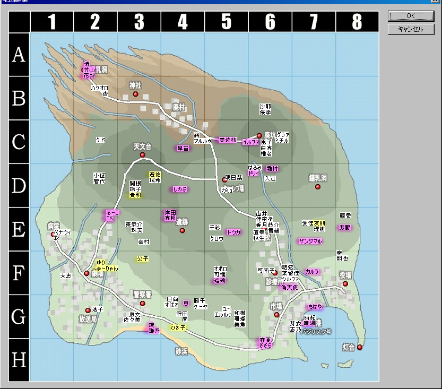442x389 pixels.
Task: Click the ハクオロ label
Action: tap(100, 88)
